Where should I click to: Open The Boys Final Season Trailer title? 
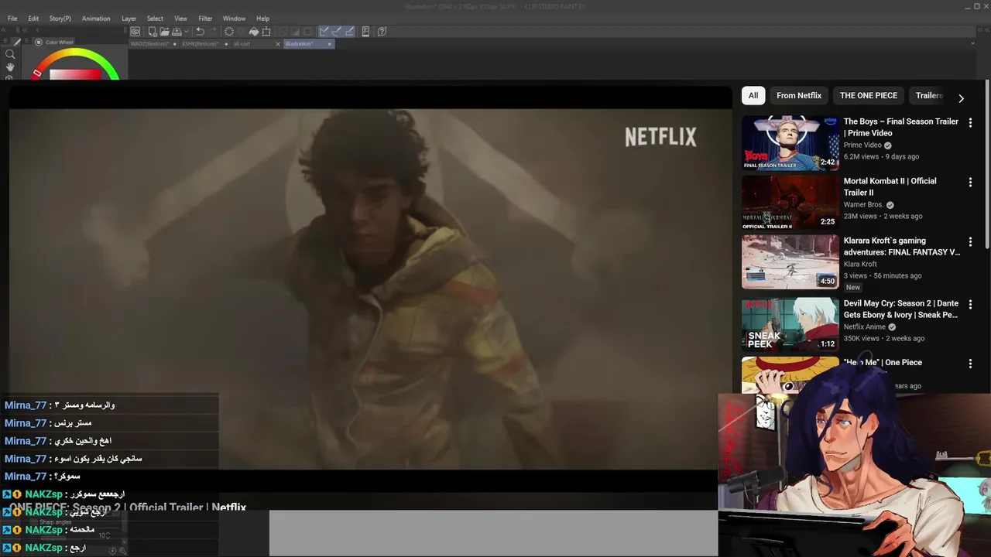901,127
